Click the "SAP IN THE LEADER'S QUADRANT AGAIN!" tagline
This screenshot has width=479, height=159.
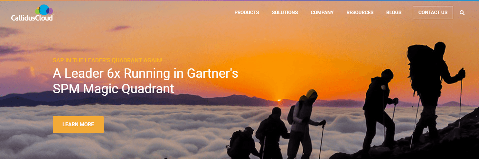108,60
